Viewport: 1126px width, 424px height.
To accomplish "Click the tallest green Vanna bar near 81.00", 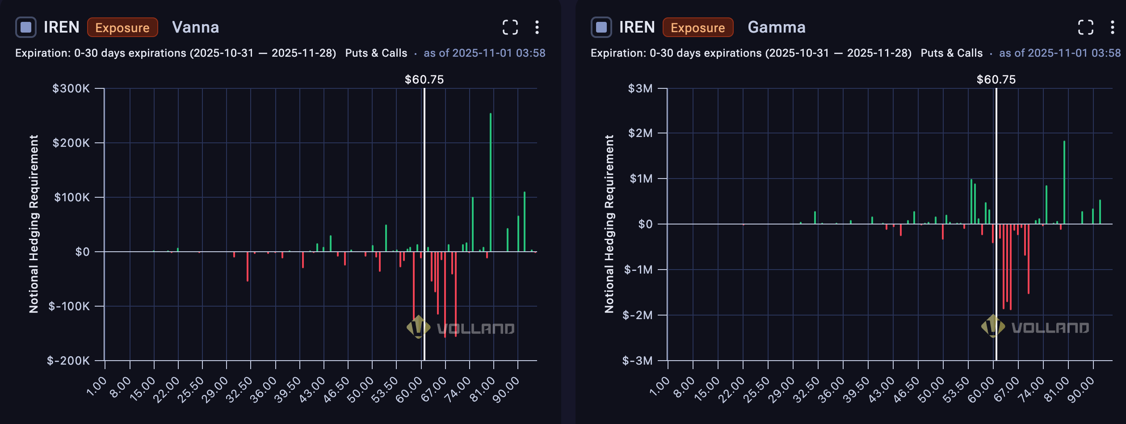I will (491, 182).
